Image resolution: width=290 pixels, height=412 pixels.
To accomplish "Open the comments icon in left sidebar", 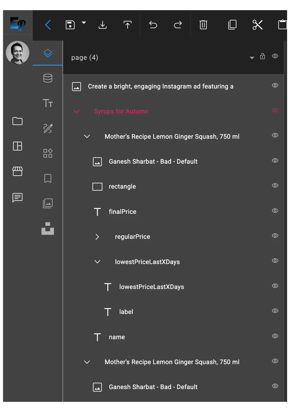I will pos(17,198).
